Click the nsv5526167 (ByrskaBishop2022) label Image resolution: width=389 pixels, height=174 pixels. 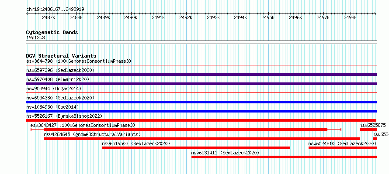pos(64,116)
